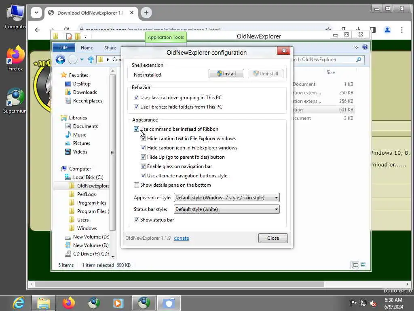This screenshot has height=311, width=414.
Task: Open the Explorer recent locations dropdown arrow
Action: [82, 60]
